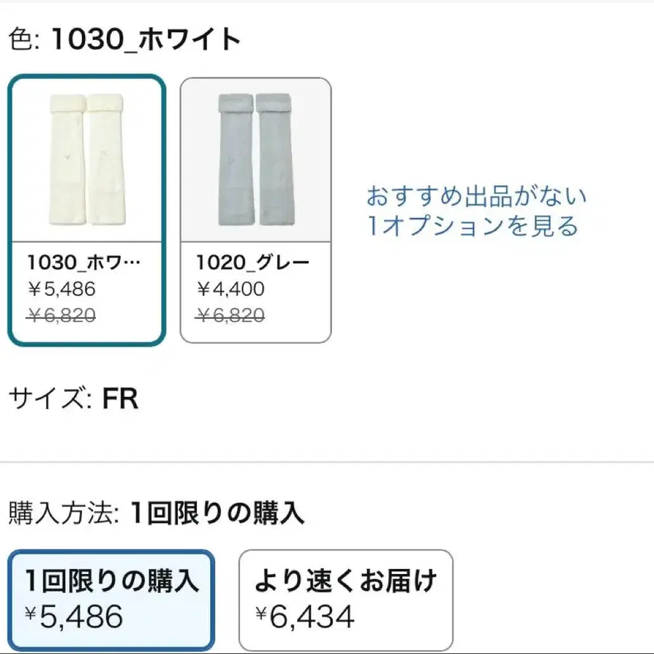Click the 1030_ホワイト heading value text
The image size is (654, 654).
tap(146, 39)
